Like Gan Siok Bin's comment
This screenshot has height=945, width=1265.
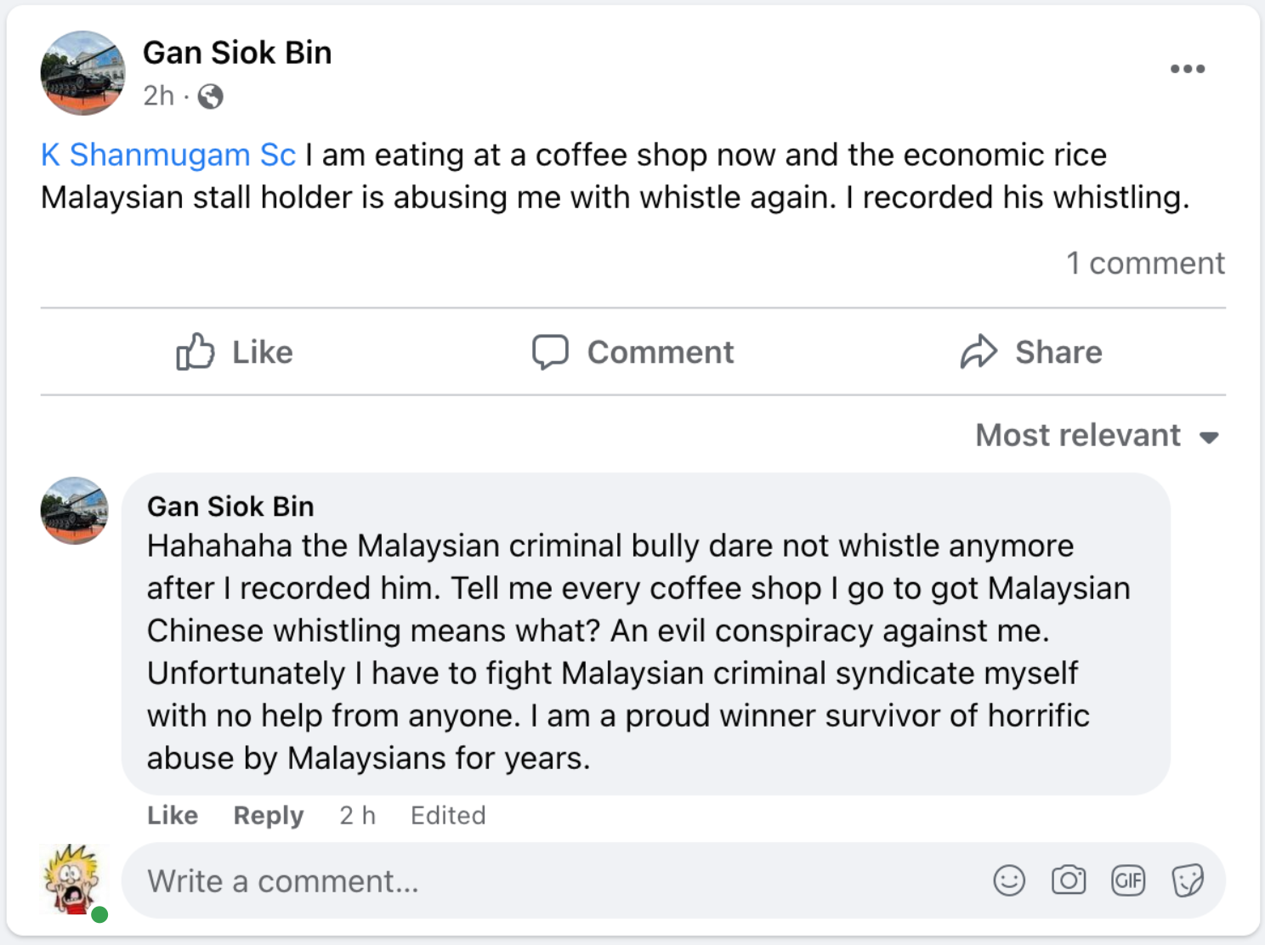click(x=173, y=815)
